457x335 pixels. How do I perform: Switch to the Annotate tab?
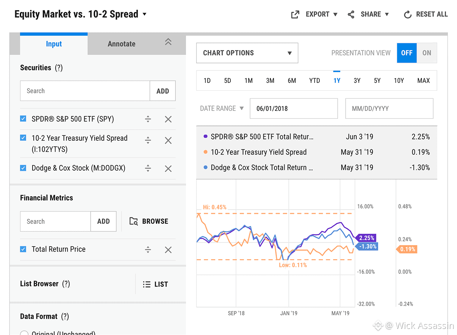click(121, 44)
